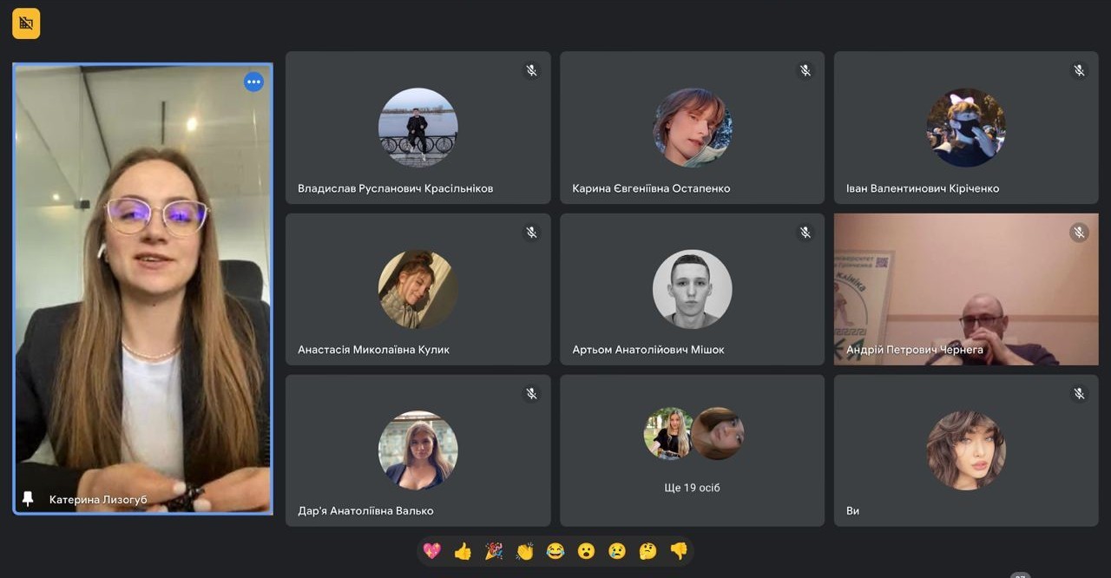
Task: Click muted mic icon on Андрій Чернега's video
Action: (1079, 232)
